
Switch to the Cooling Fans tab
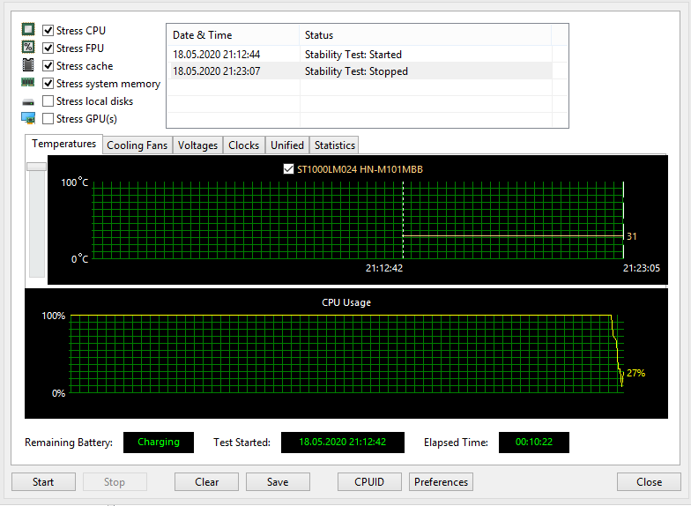click(137, 145)
